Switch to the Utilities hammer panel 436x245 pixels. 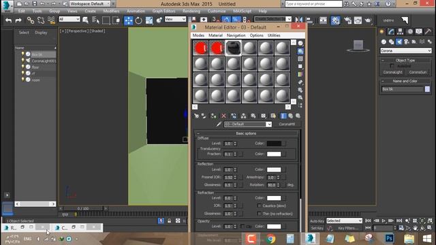429,32
